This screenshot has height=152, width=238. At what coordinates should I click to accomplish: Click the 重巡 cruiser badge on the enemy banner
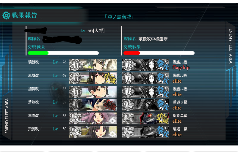tap(128, 105)
